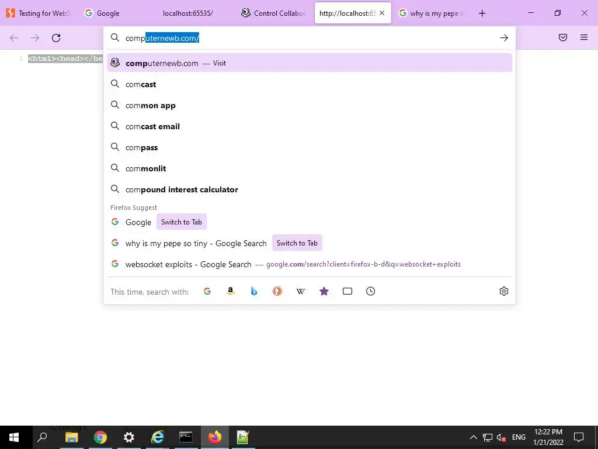
Task: Launch Internet Explorer from the taskbar
Action: 158,437
